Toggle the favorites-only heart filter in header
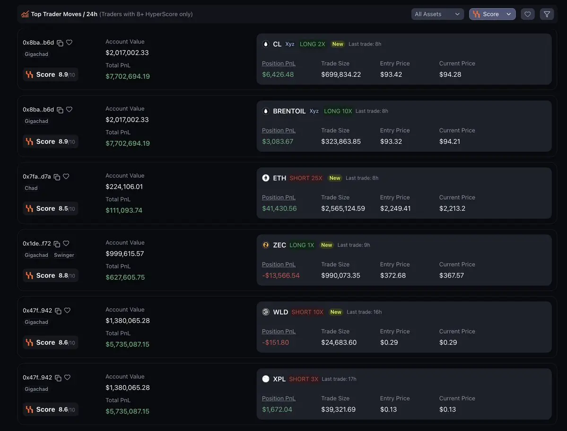Screen dimensions: 567x431 click(x=528, y=14)
